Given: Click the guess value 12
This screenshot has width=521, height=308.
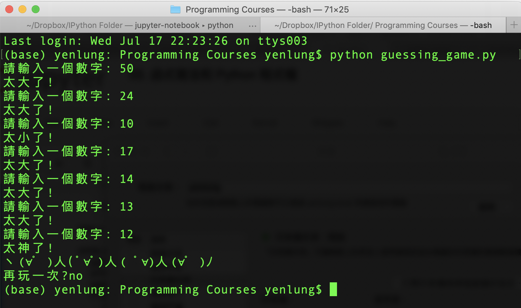Looking at the screenshot, I should (x=127, y=234).
